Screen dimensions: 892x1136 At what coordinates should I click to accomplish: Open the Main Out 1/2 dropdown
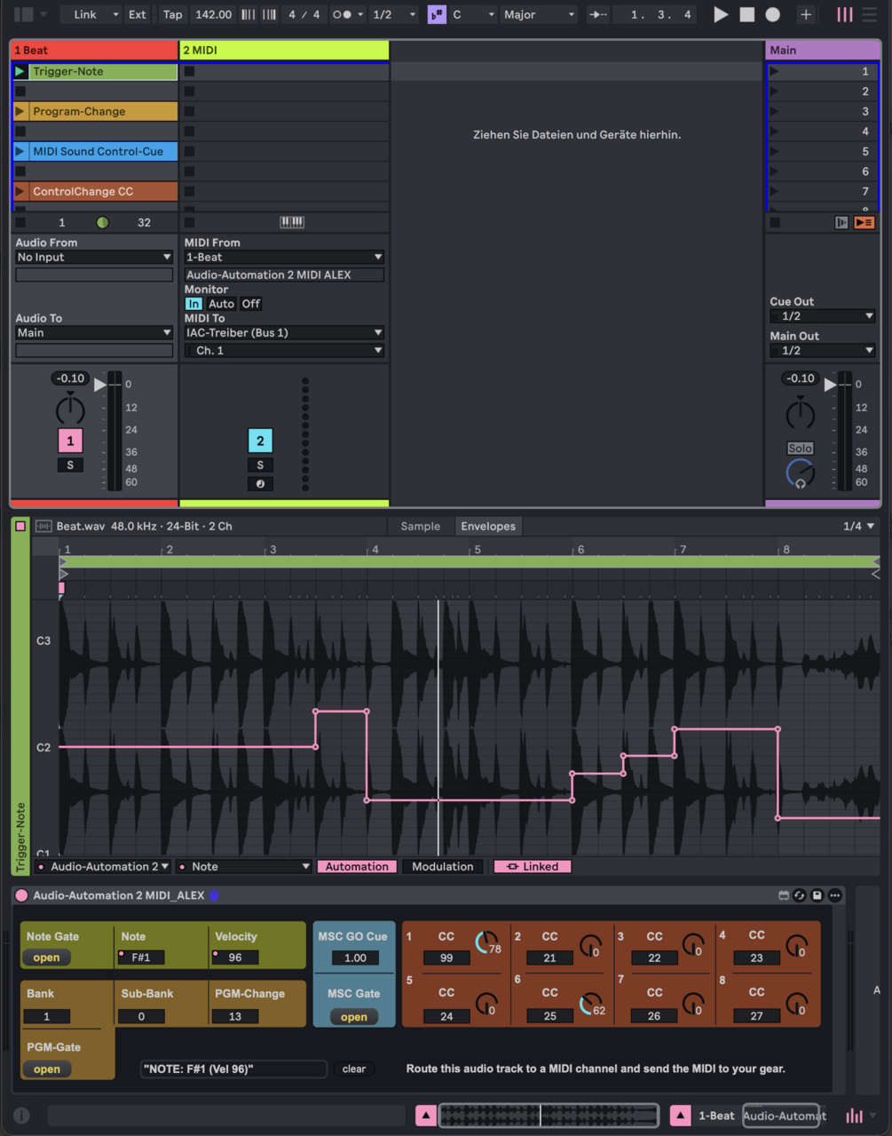coord(823,350)
